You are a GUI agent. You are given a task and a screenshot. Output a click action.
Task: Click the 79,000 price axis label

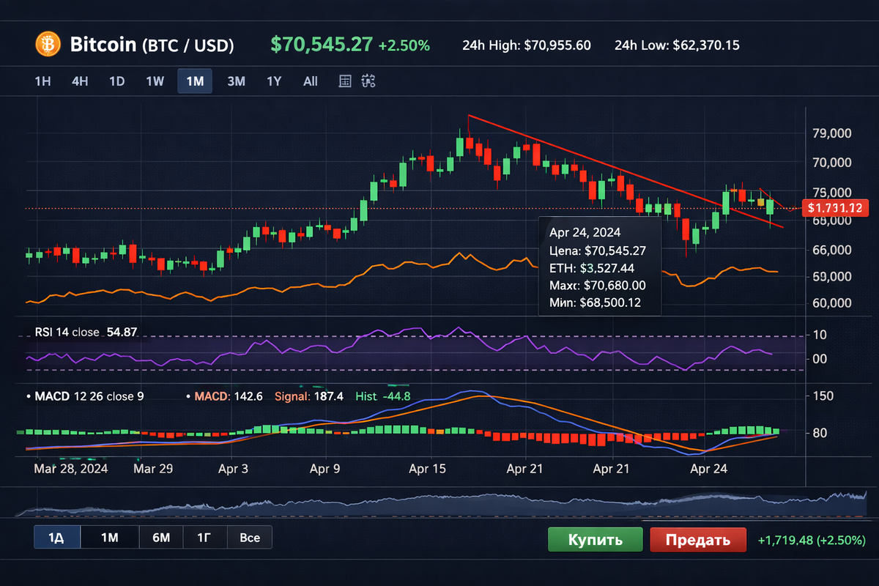coord(831,133)
